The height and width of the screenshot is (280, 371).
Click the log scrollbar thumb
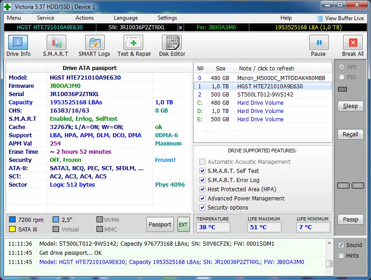(329, 264)
